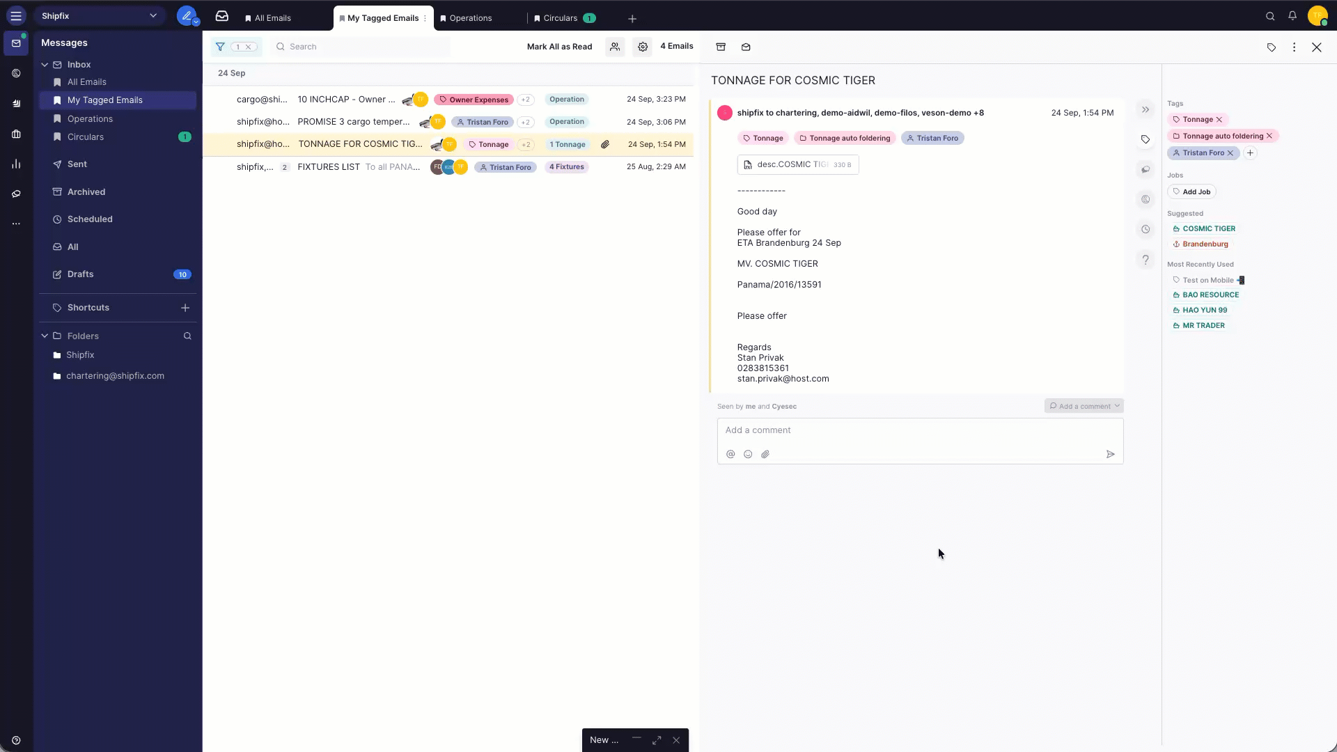
Task: Collapse the Folders section
Action: (45, 336)
